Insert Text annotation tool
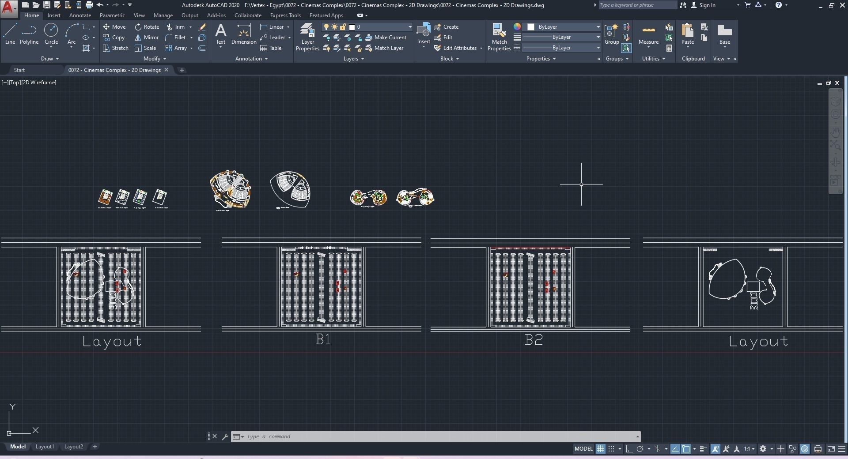This screenshot has width=848, height=459. 220,34
